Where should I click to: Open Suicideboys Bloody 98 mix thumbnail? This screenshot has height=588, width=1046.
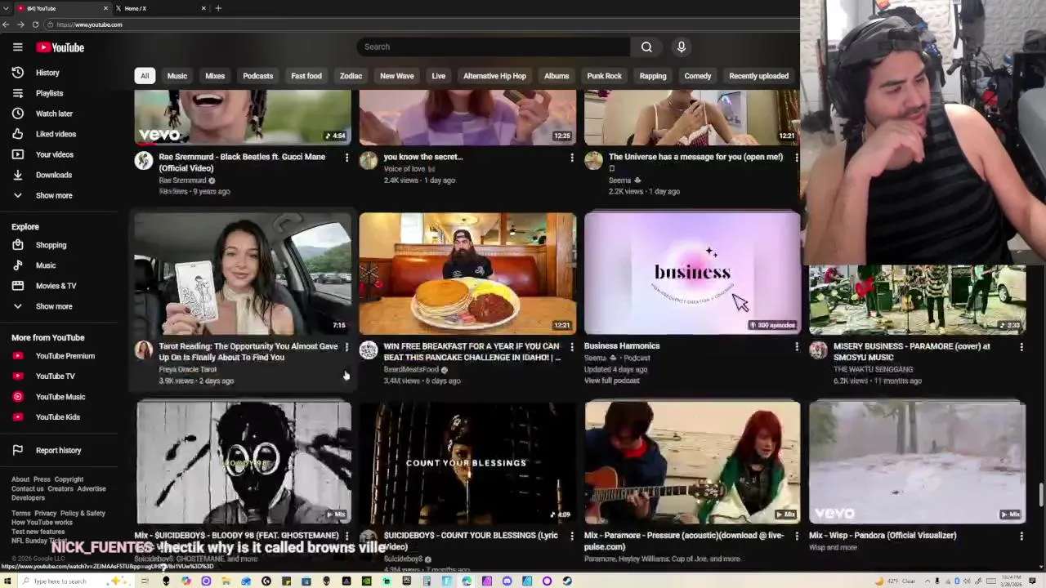[x=243, y=462]
